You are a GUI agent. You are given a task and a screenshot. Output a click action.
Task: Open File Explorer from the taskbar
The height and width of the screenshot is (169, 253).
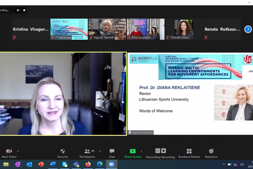6,164
